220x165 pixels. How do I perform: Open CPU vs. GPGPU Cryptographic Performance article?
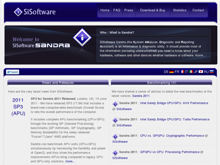[172, 136]
